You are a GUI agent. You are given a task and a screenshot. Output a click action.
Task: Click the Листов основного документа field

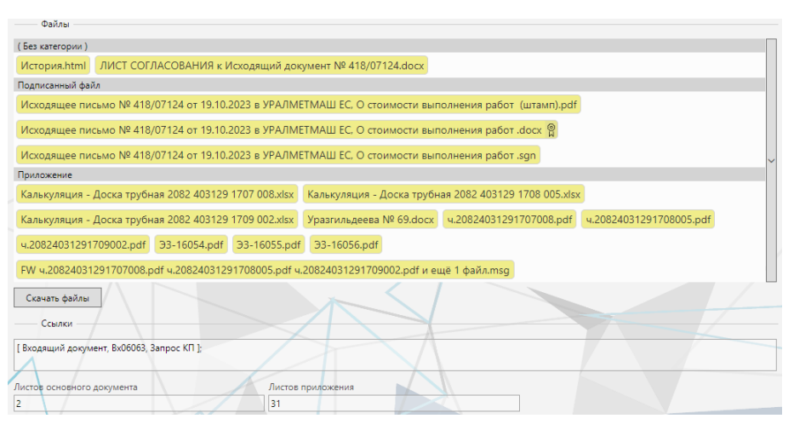click(139, 404)
